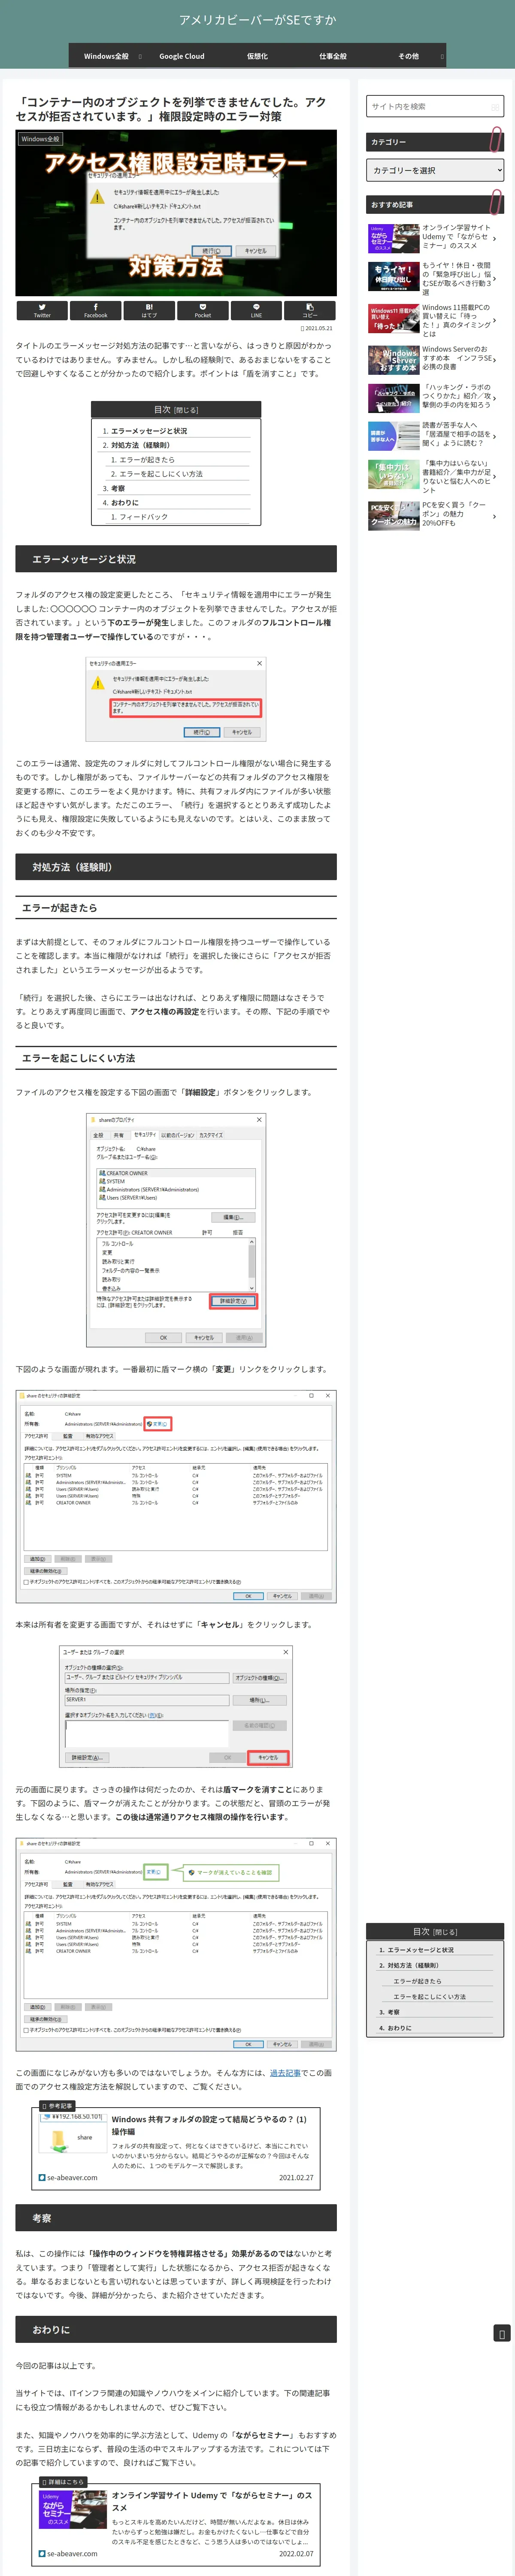Viewport: 515px width, 2576px height.
Task: Open the ハッキング・ラボのつくりかた article thumbnail
Action: pyautogui.click(x=393, y=397)
